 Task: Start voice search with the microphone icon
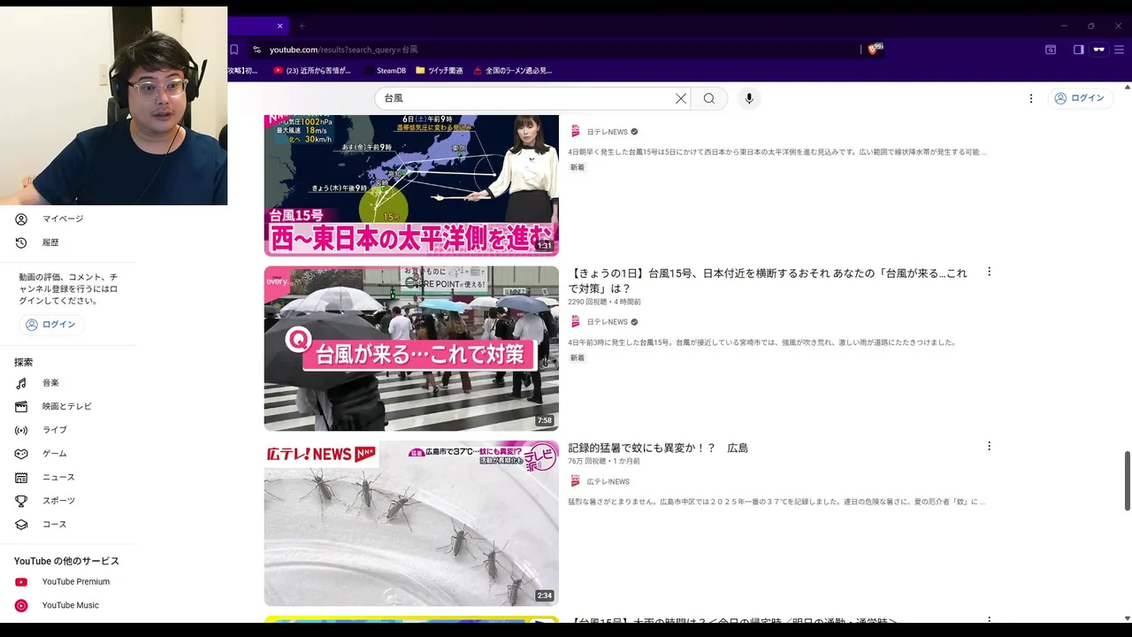coord(749,98)
